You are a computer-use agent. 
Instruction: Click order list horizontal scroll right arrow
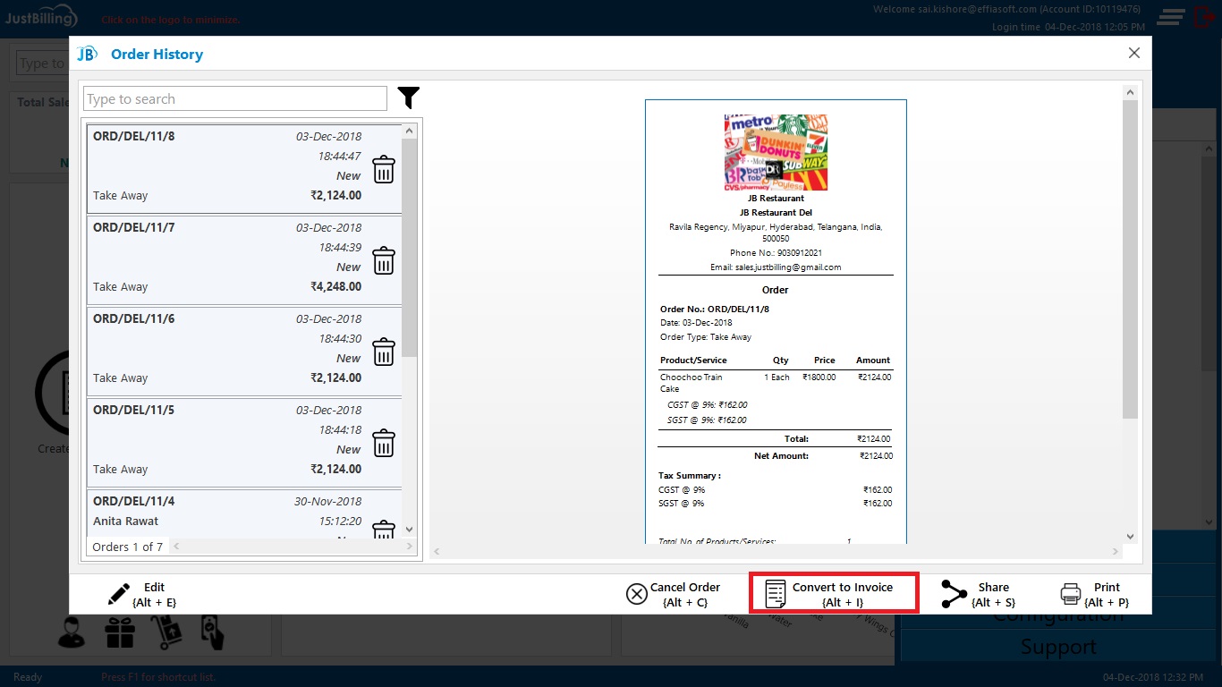(x=409, y=547)
